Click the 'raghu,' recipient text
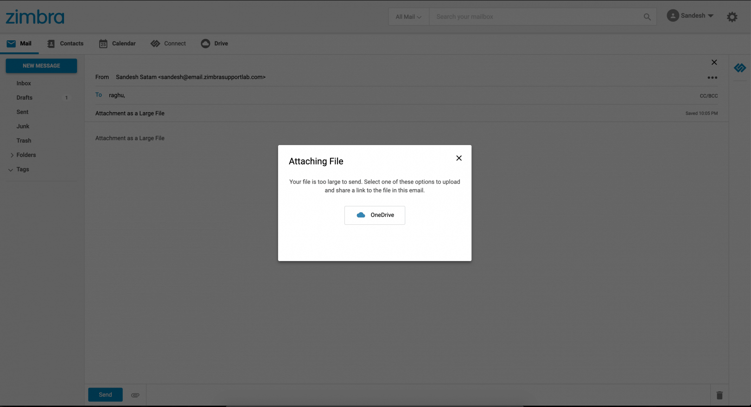Viewport: 751px width, 407px height. (x=117, y=95)
